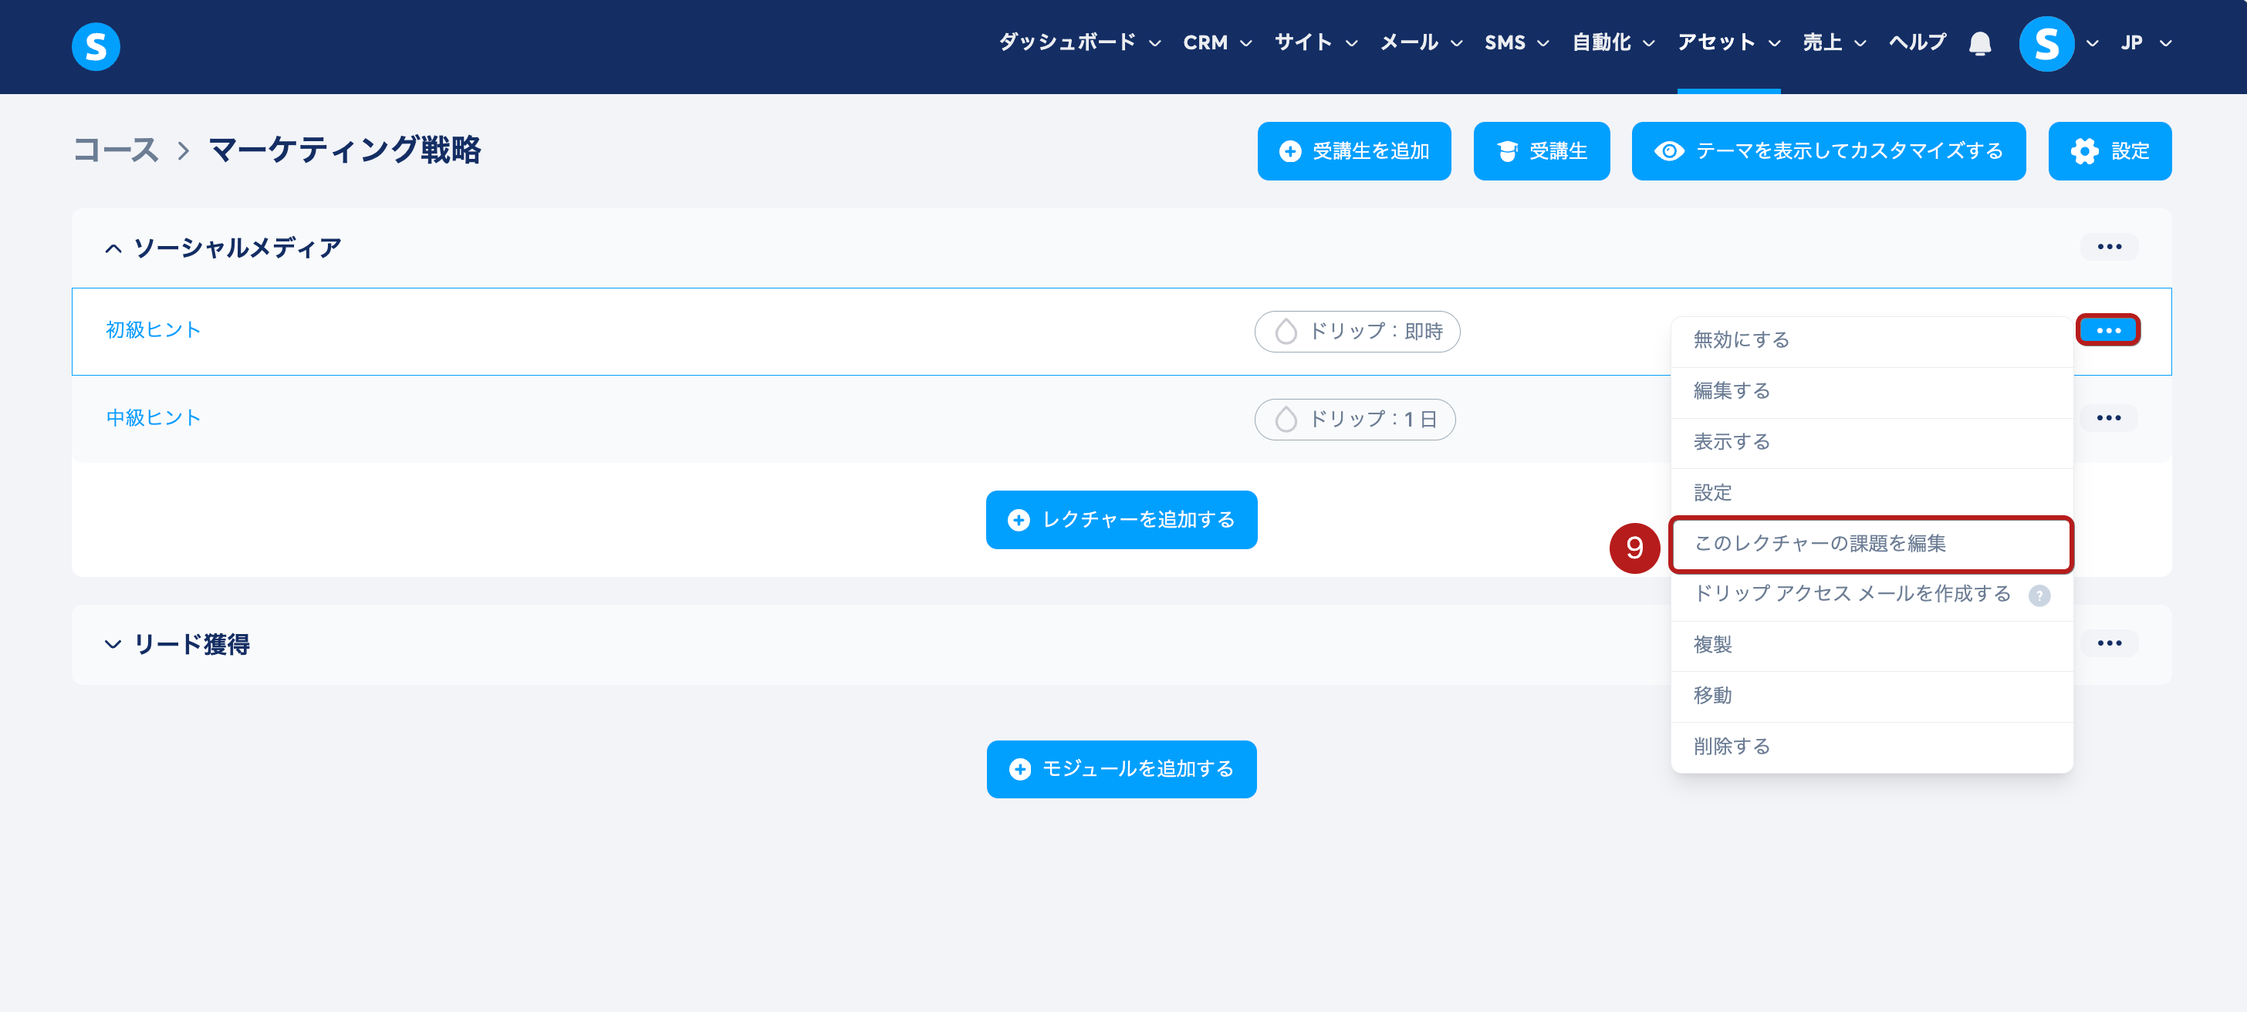Click the help question mark beside ドリップ アクセス メール

[x=2039, y=595]
